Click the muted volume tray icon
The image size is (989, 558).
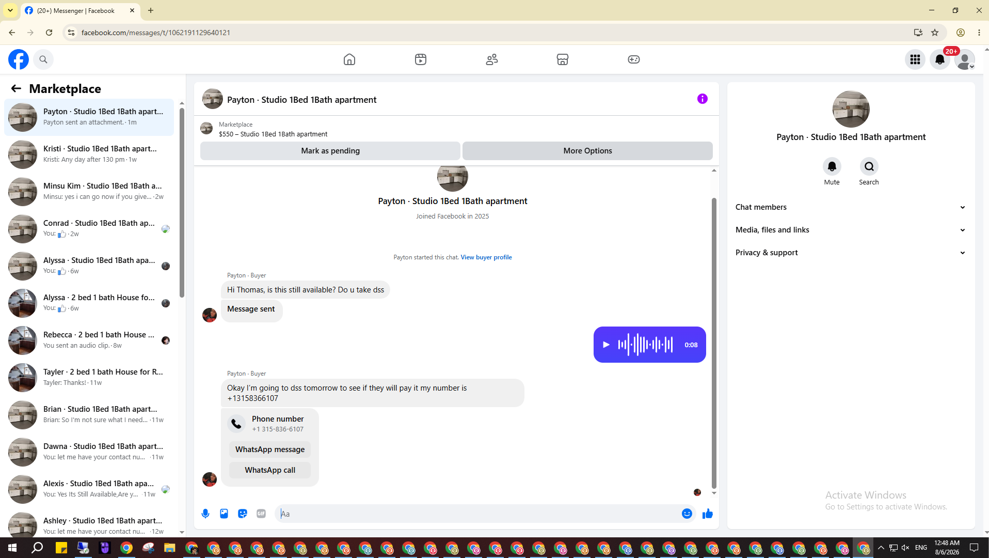(905, 548)
